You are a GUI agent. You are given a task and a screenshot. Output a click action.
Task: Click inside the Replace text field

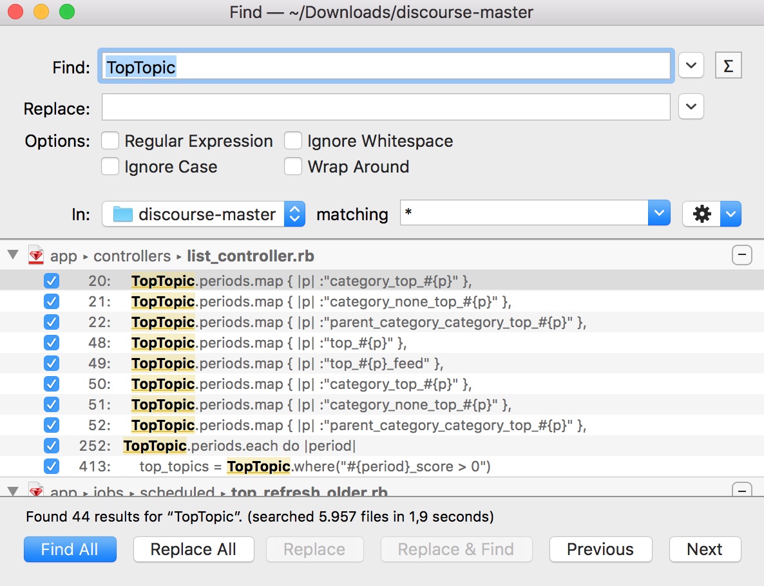[x=385, y=108]
